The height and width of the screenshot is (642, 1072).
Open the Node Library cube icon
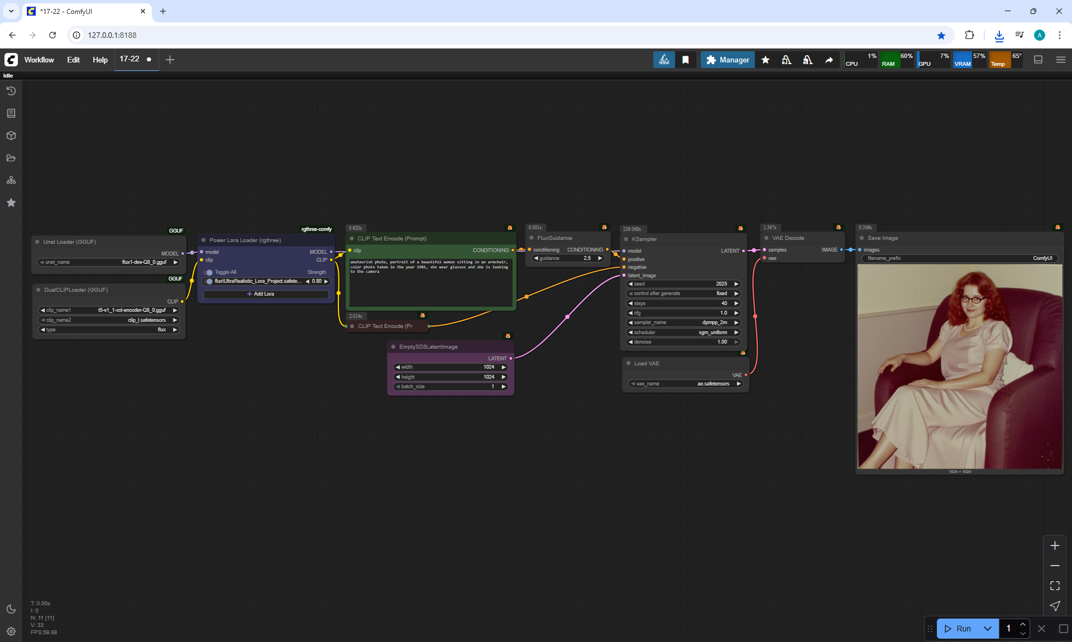11,136
